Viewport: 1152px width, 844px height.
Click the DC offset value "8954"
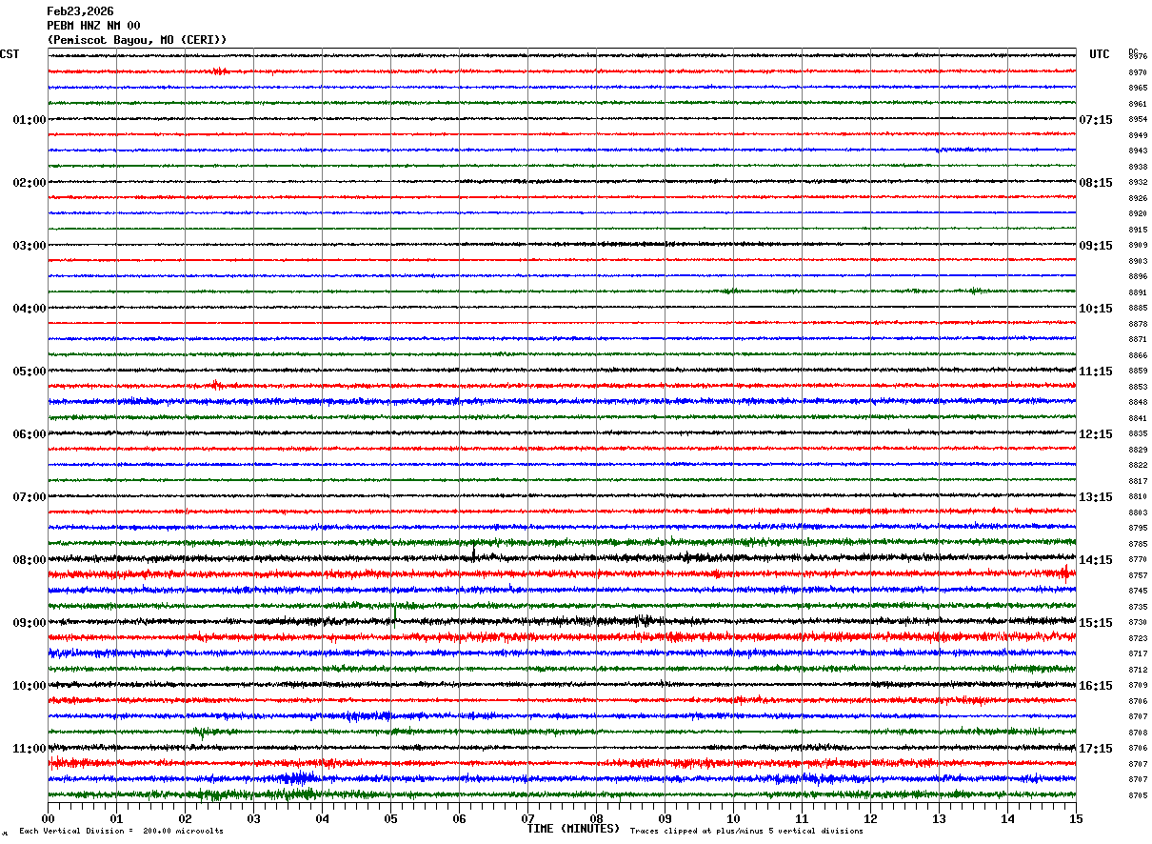pyautogui.click(x=1138, y=120)
